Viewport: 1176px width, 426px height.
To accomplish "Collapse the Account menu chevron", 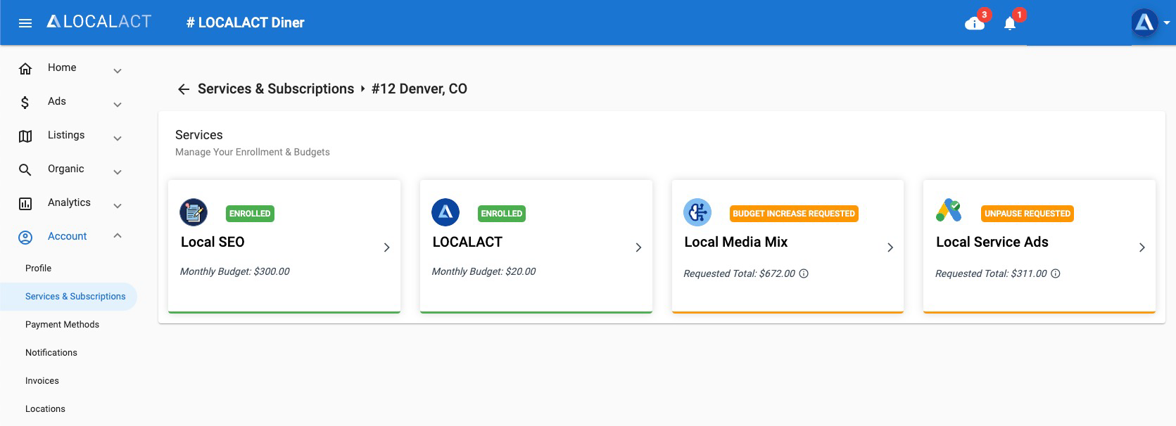I will click(118, 235).
